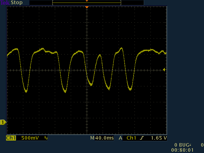Click the 00:80:01 time readout
The width and height of the screenshot is (204, 153).
pyautogui.click(x=182, y=150)
